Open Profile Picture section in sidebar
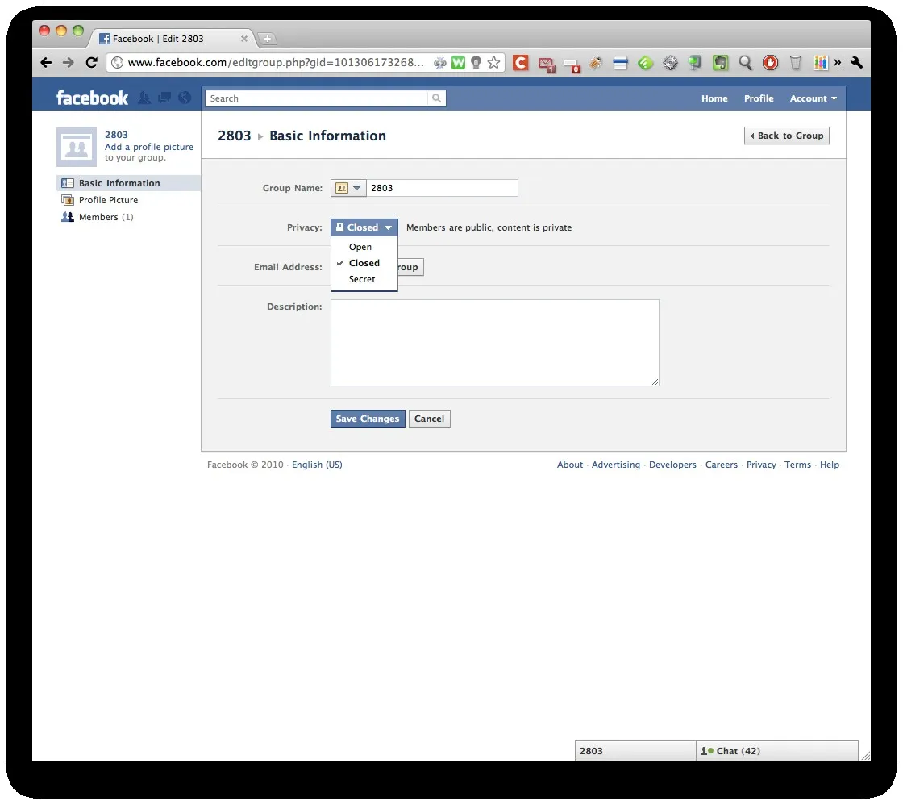The width and height of the screenshot is (903, 805). coord(108,200)
